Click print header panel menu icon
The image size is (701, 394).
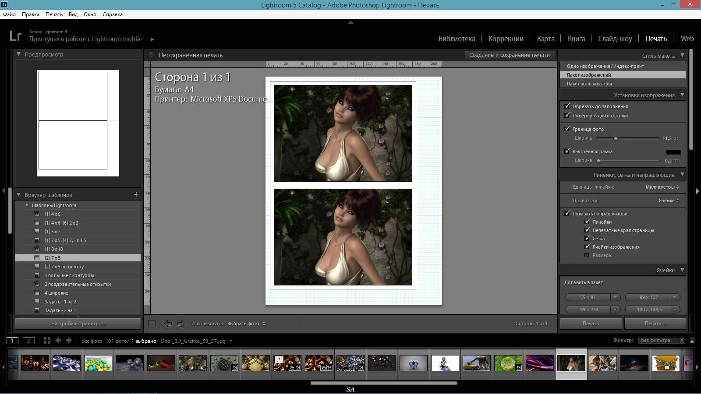[151, 55]
